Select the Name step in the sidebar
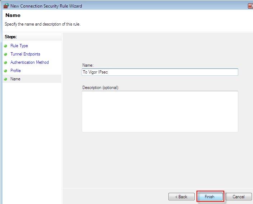 click(x=15, y=79)
